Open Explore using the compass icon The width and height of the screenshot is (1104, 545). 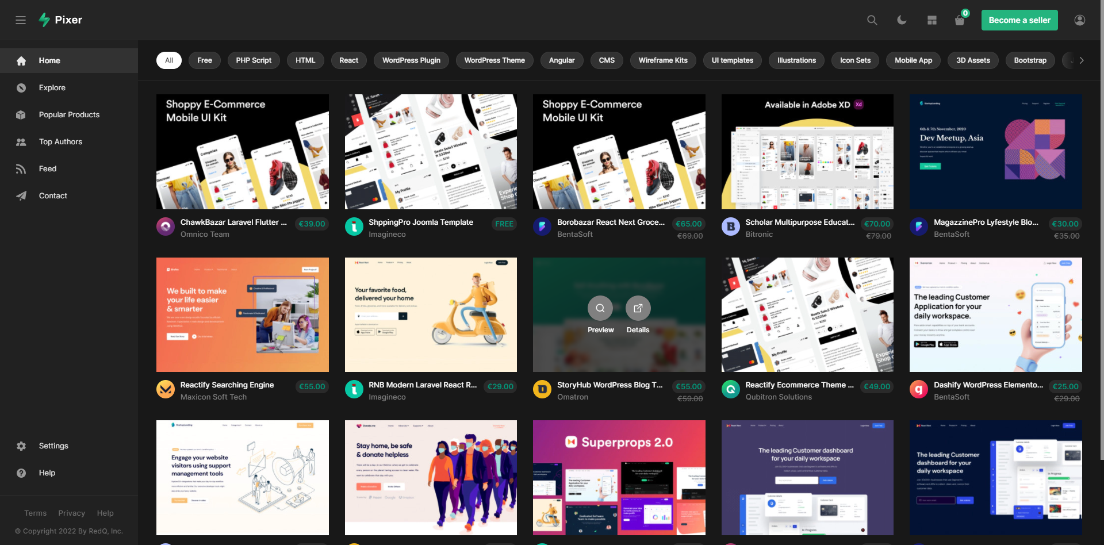(21, 88)
